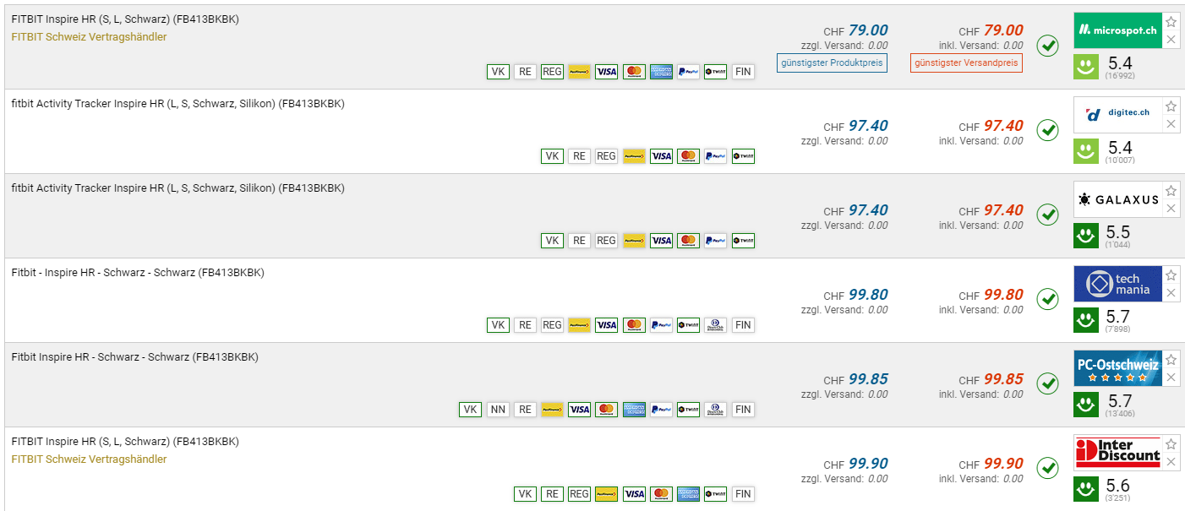
Task: Hide the Galaxus offer with its X icon
Action: tap(1171, 209)
